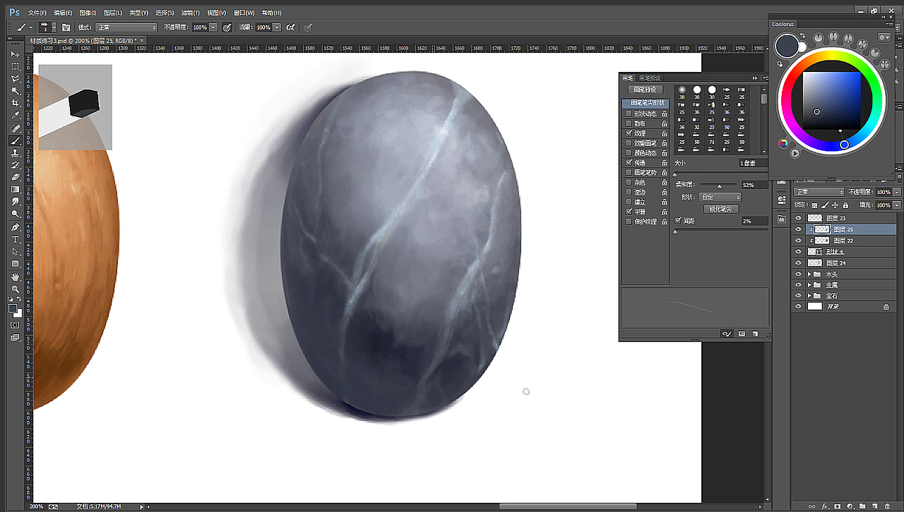Expand the 宝石 layer group
Viewport: 904px width, 512px height.
[x=810, y=295]
